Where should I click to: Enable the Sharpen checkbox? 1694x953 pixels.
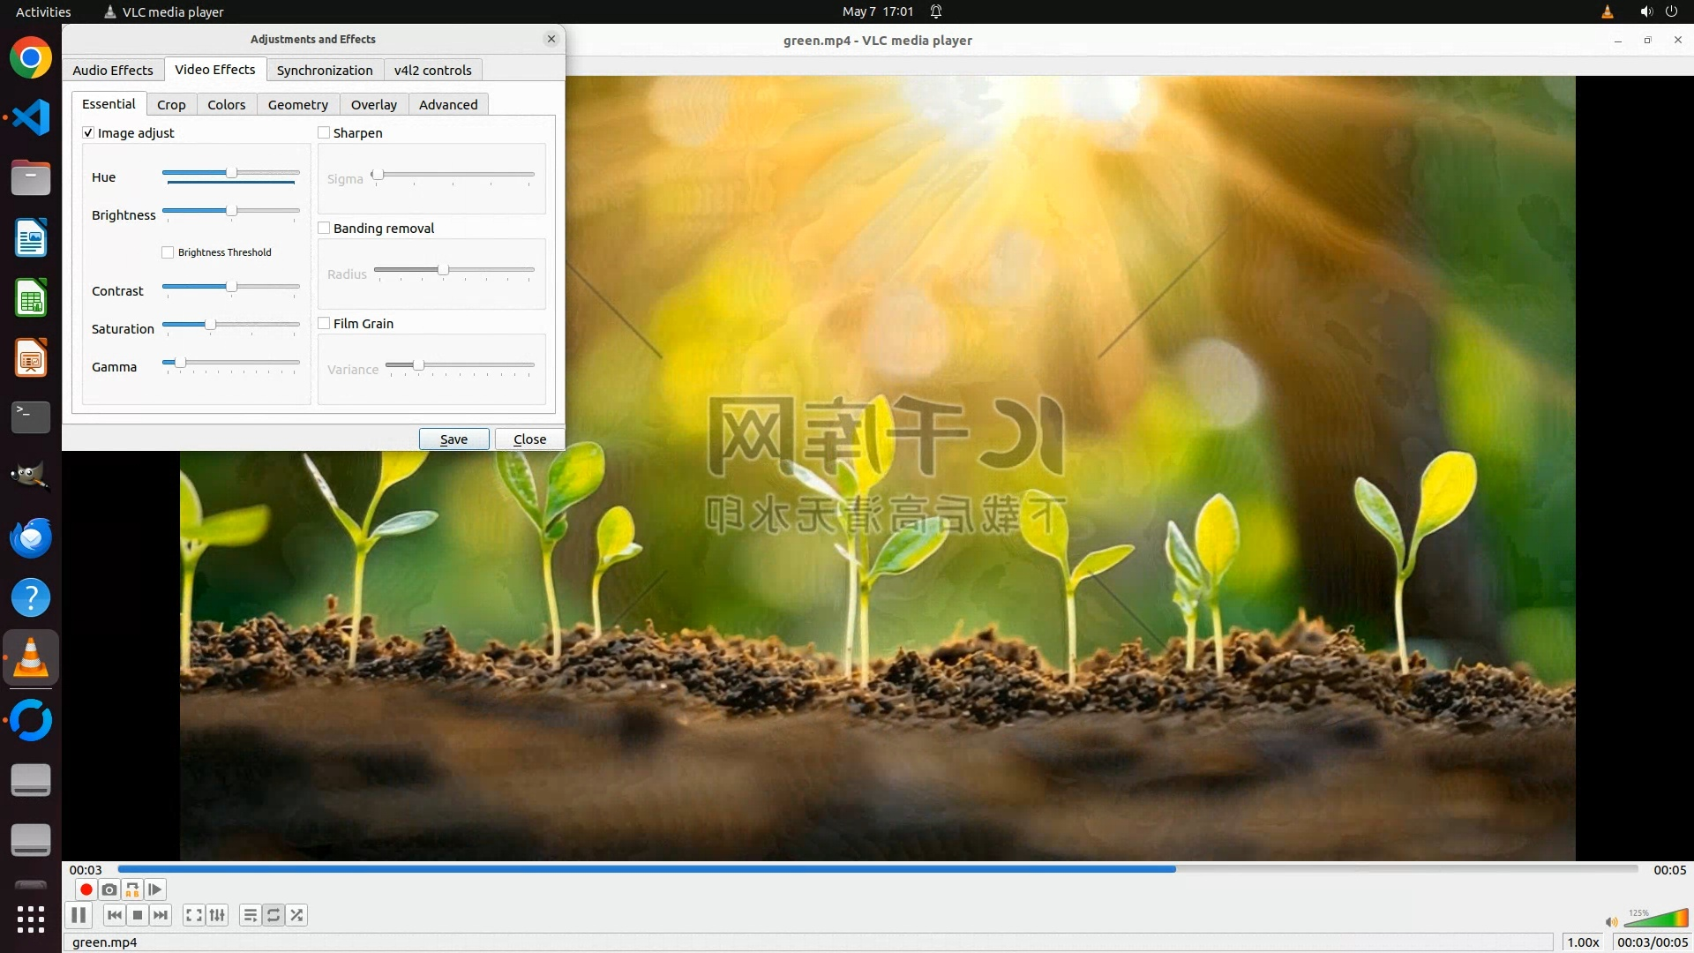pyautogui.click(x=324, y=133)
